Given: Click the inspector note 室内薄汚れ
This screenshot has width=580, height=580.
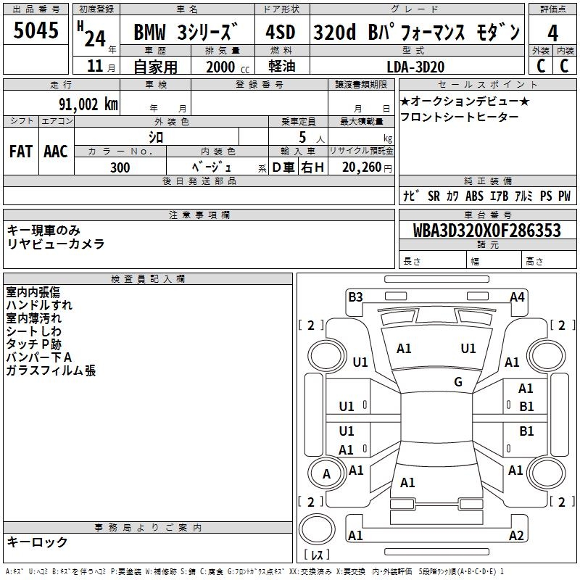Looking at the screenshot, I should point(33,318).
